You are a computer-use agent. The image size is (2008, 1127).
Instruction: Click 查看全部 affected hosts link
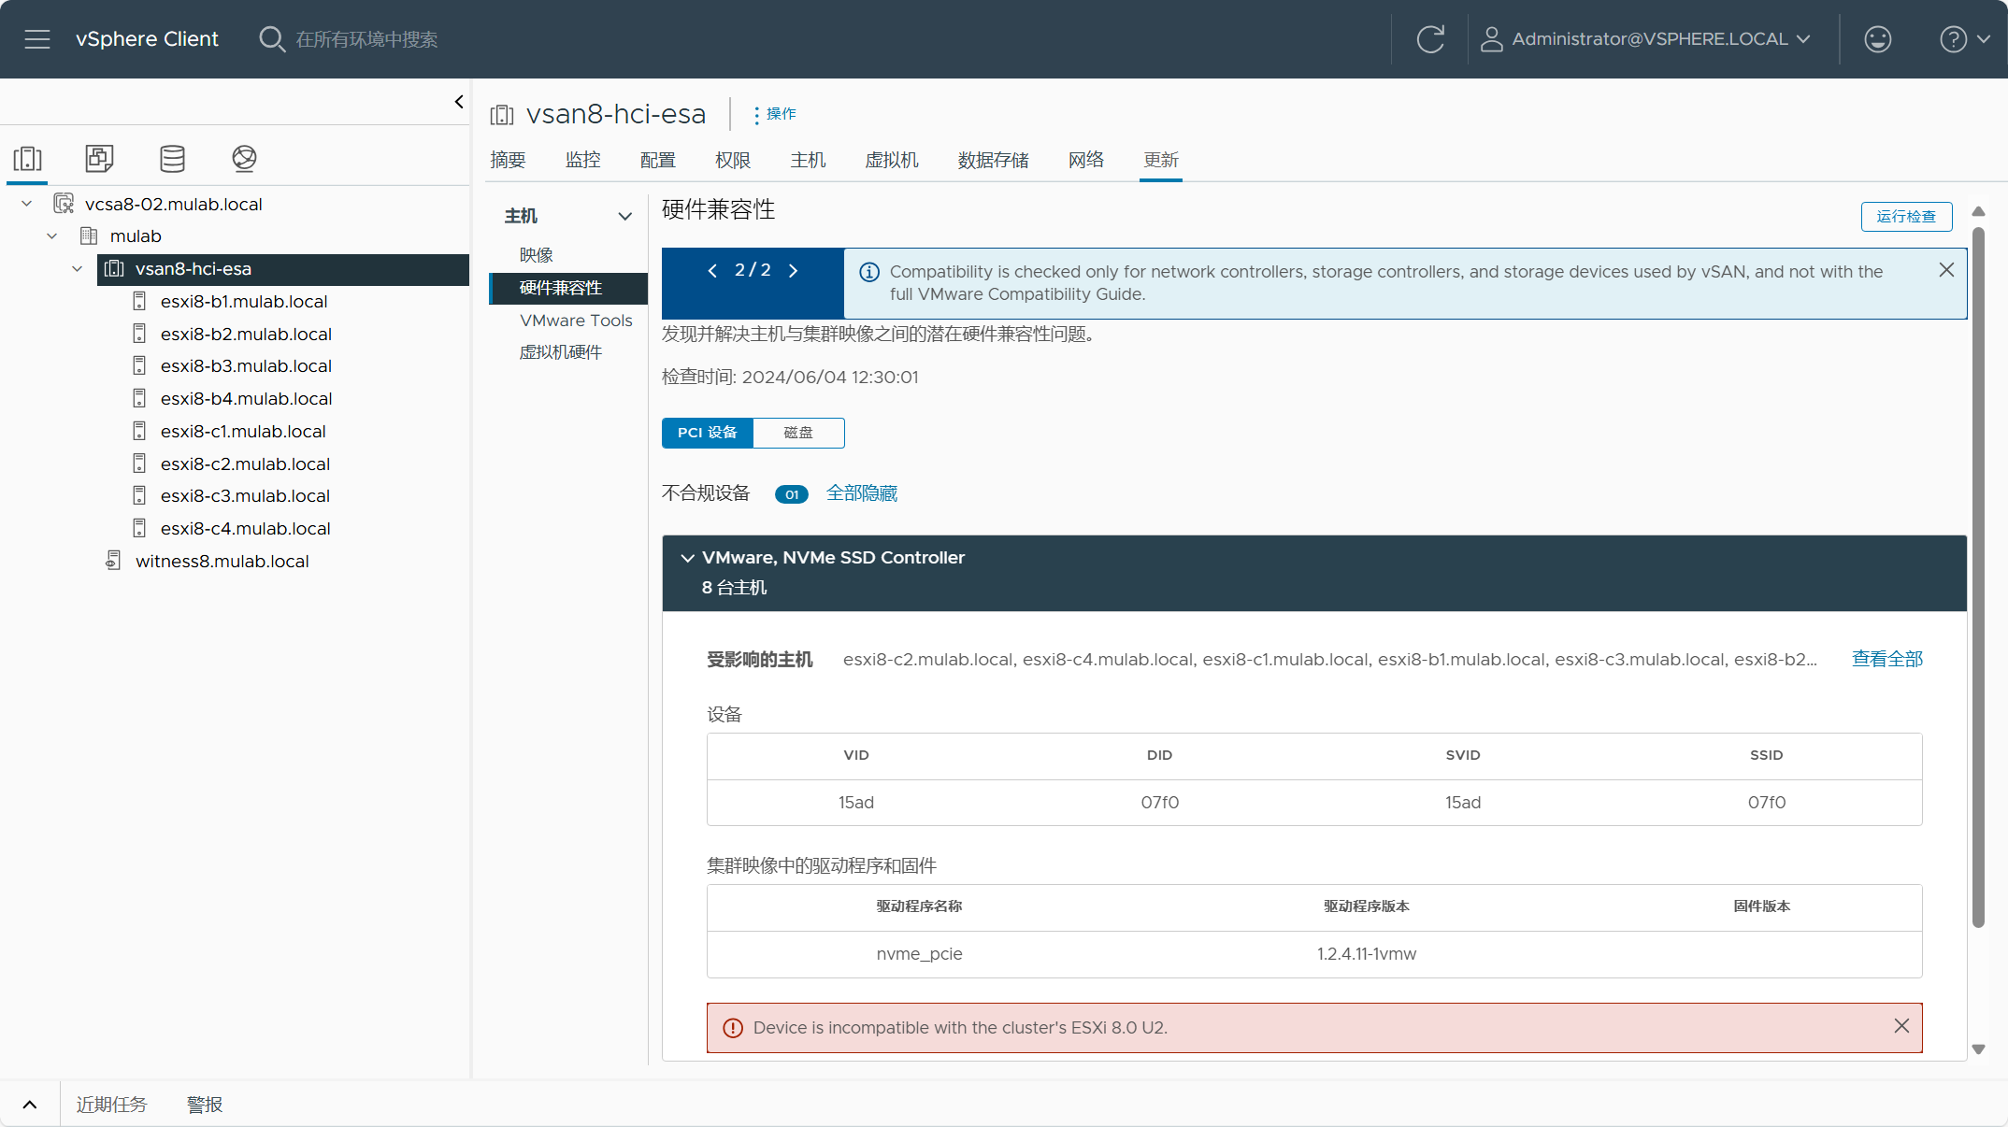tap(1887, 659)
